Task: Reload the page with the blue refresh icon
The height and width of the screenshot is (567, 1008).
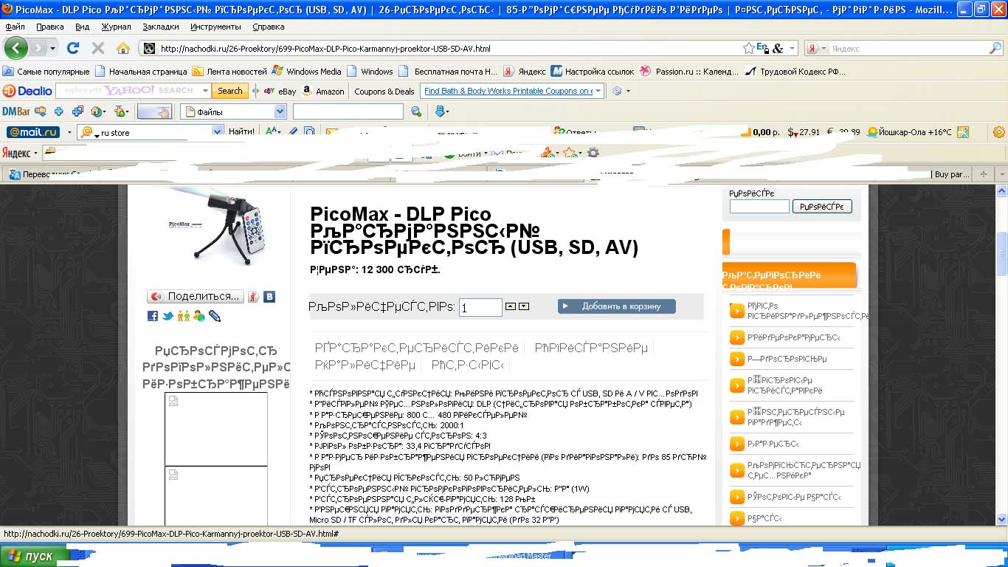Action: (72, 49)
